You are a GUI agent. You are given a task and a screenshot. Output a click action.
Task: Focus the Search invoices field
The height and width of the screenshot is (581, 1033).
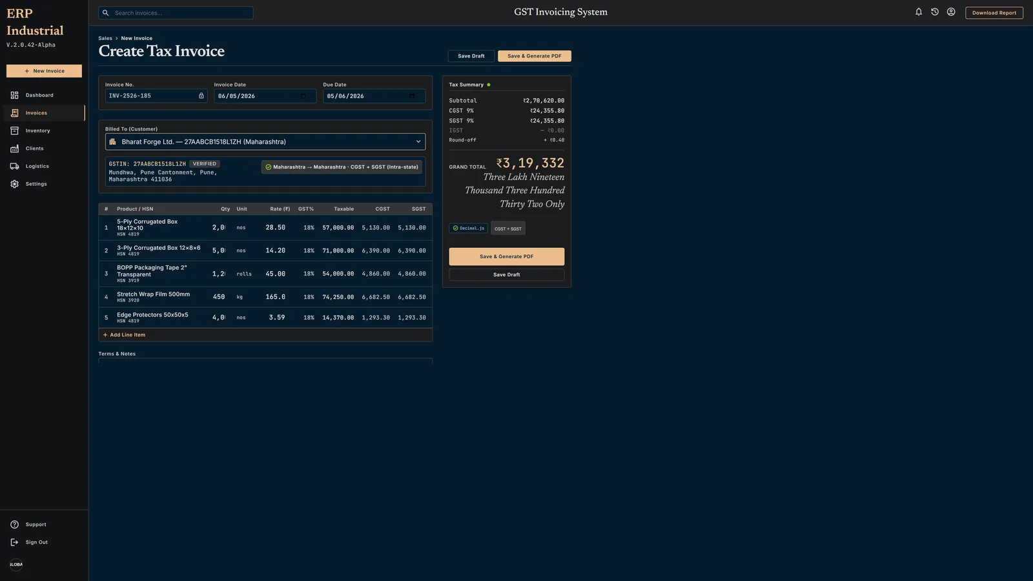[176, 13]
